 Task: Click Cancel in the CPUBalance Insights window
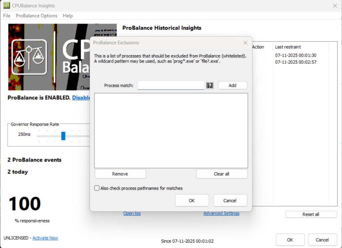[322, 240]
